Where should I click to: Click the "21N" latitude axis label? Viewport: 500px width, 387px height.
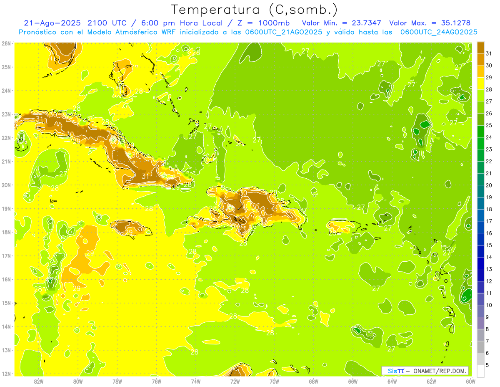6,161
